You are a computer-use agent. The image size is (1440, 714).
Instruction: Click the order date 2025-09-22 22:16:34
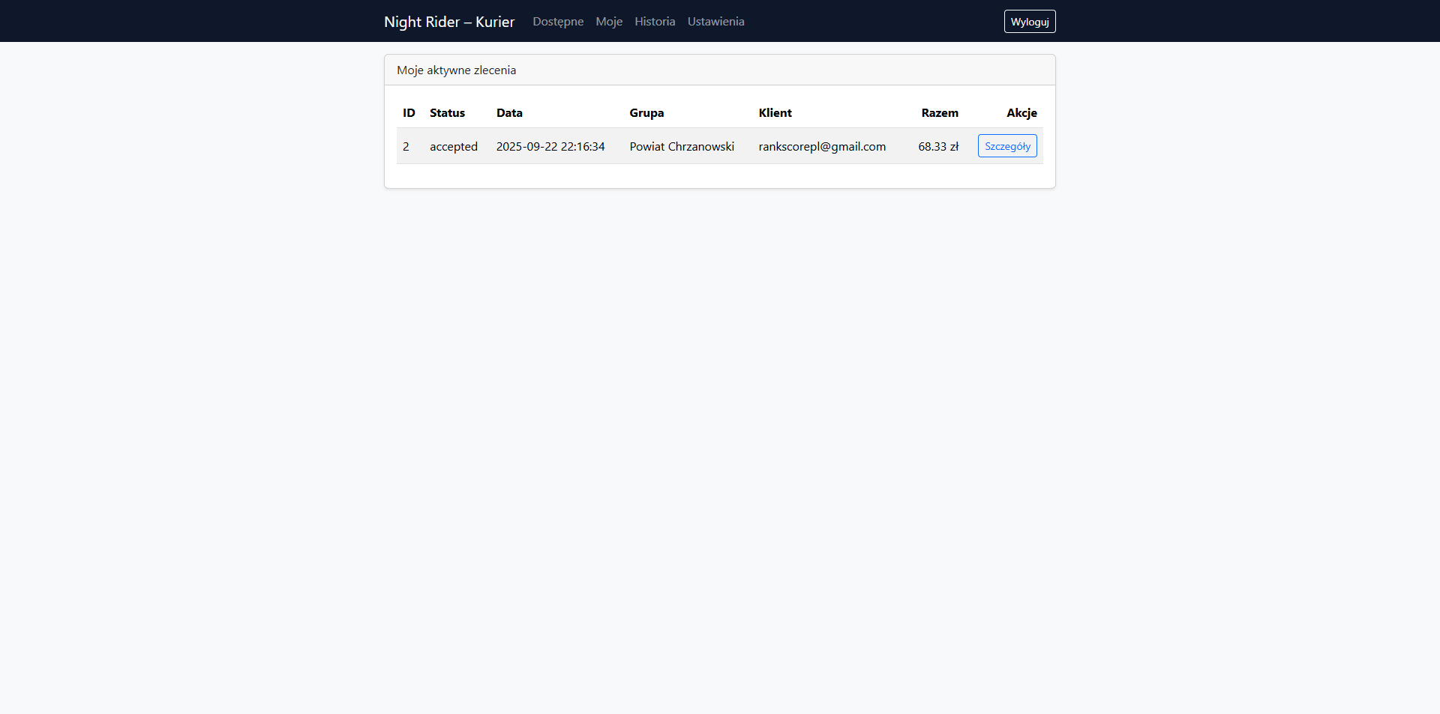coord(550,147)
